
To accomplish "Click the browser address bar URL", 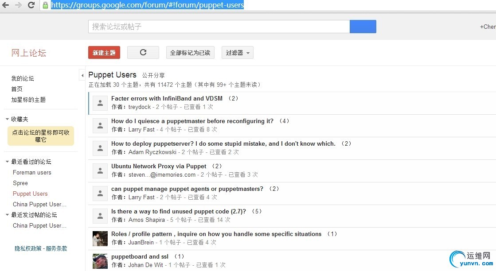I will pyautogui.click(x=148, y=5).
